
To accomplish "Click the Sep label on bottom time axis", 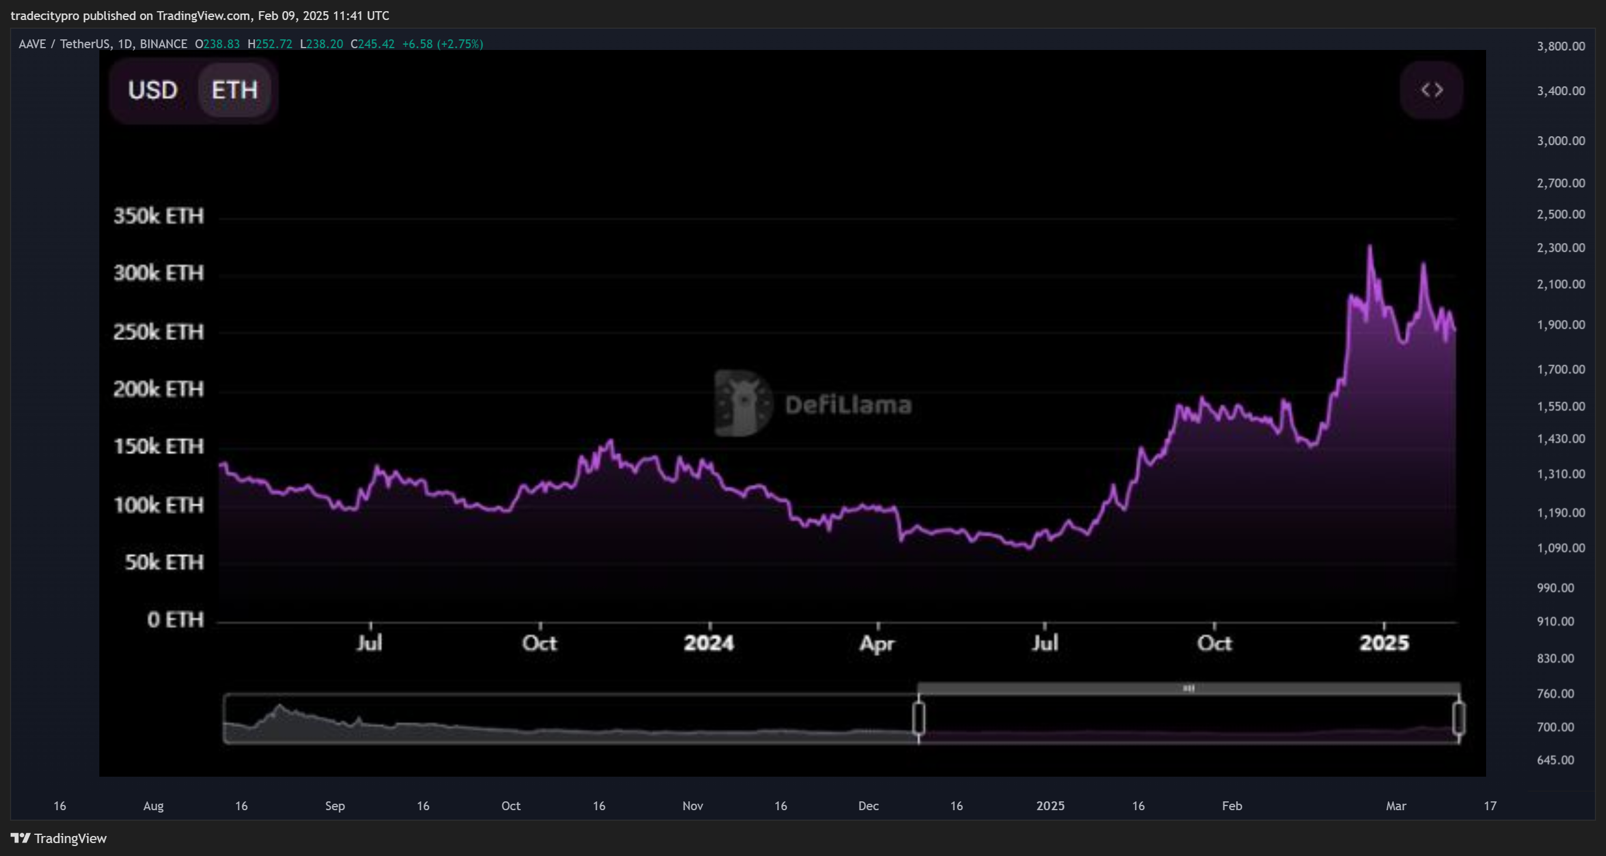I will click(x=335, y=806).
